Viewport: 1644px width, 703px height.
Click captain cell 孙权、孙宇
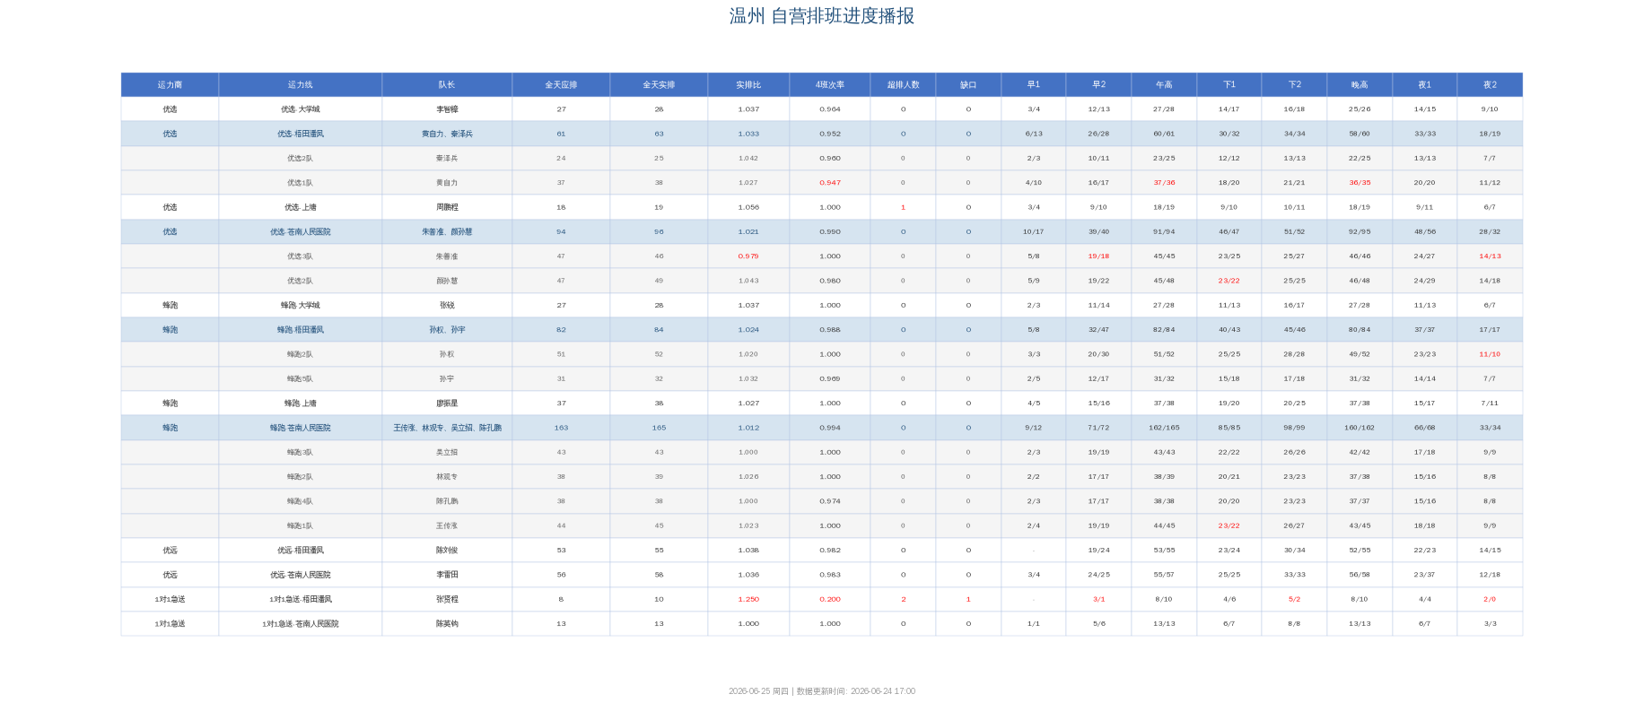[447, 330]
